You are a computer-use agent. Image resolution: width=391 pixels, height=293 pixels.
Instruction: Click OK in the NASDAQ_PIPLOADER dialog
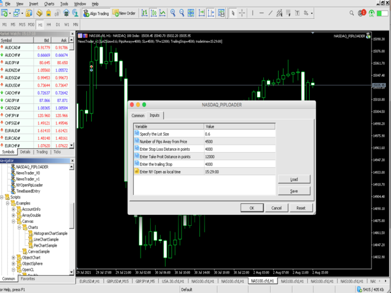click(252, 208)
